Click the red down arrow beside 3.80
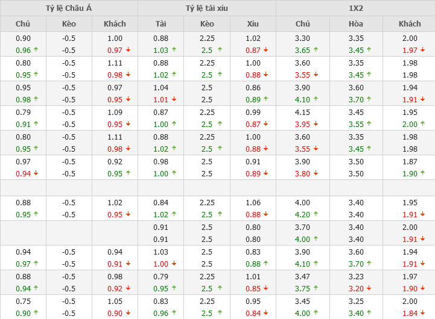435x319 pixels. pyautogui.click(x=316, y=174)
